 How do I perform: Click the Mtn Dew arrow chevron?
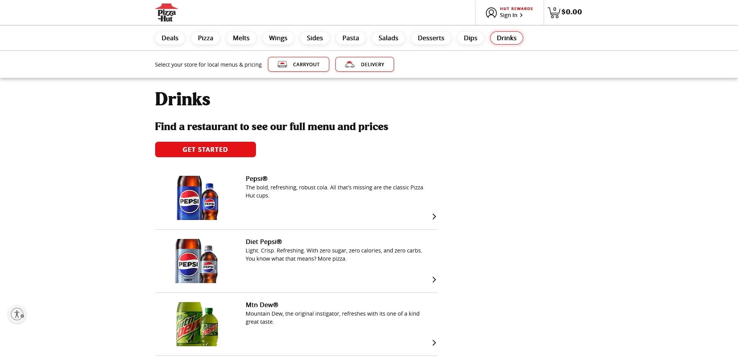click(434, 343)
